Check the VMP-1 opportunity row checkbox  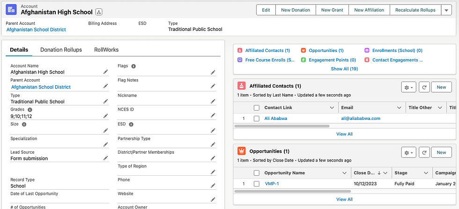[257, 184]
